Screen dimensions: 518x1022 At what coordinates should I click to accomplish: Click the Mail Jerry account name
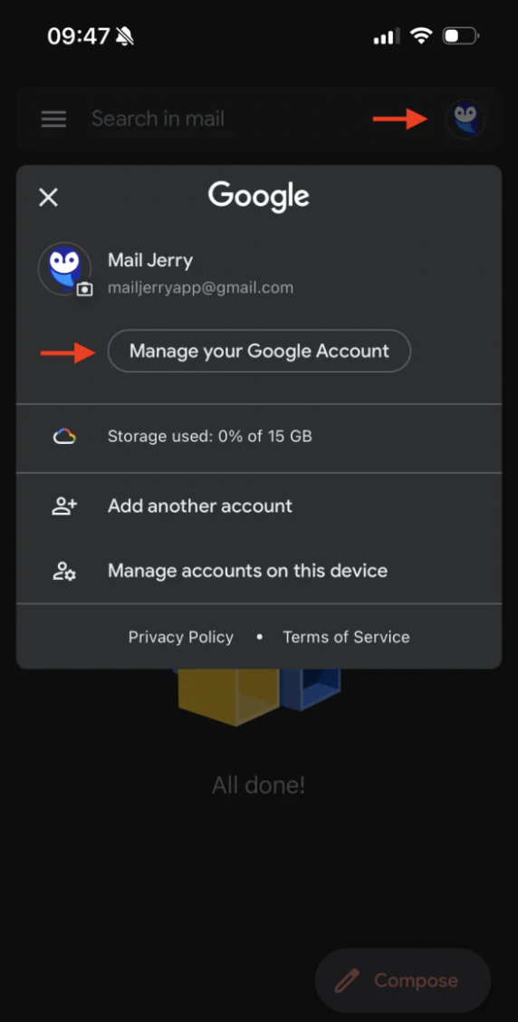[149, 261]
